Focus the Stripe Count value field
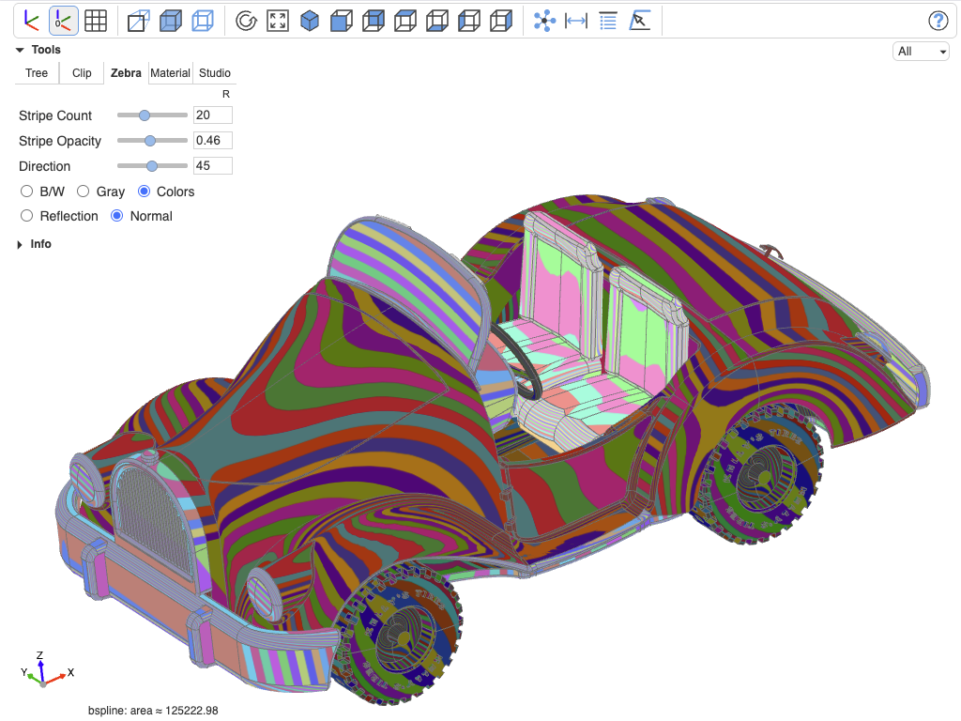Image resolution: width=961 pixels, height=721 pixels. [x=213, y=115]
